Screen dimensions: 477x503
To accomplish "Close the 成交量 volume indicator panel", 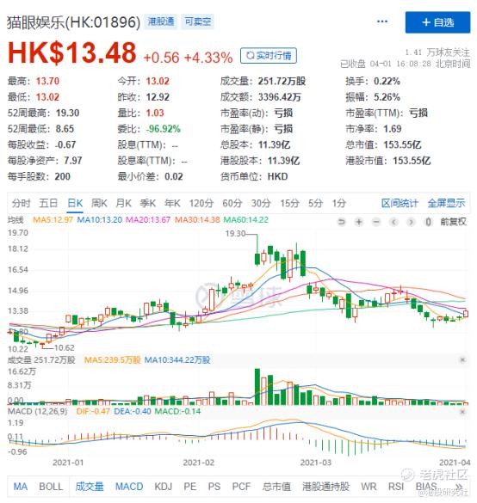I will (x=462, y=360).
